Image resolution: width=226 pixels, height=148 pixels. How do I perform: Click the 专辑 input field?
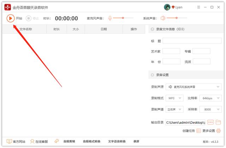201,51
